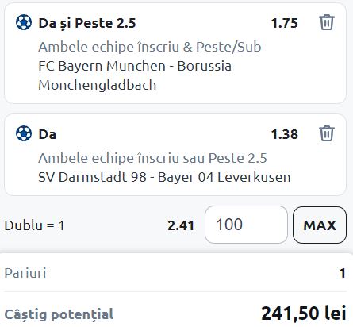Open FC Bayern Munchen - Borussia Monchengladbach match
Image resolution: width=353 pixels, height=327 pixels.
tap(135, 75)
